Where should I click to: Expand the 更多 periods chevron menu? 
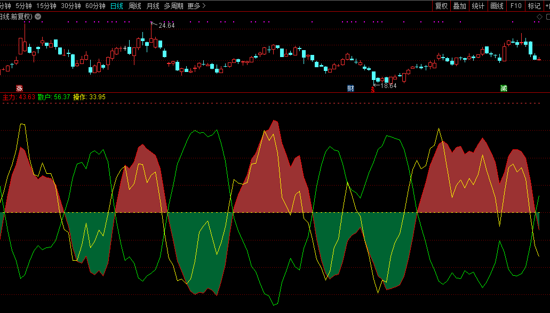[x=197, y=6]
